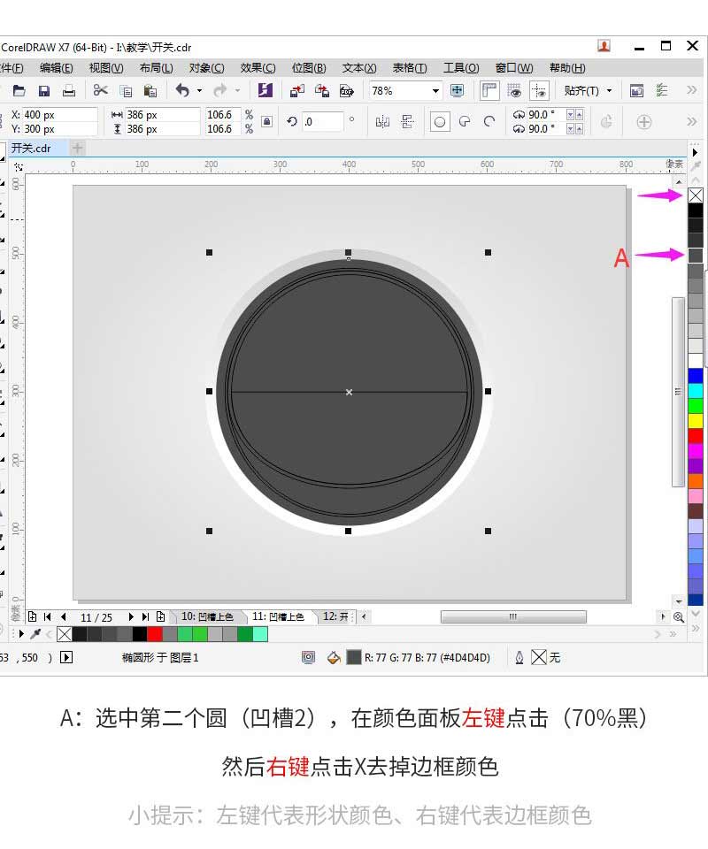Open the 视图(V) menu

pyautogui.click(x=106, y=68)
